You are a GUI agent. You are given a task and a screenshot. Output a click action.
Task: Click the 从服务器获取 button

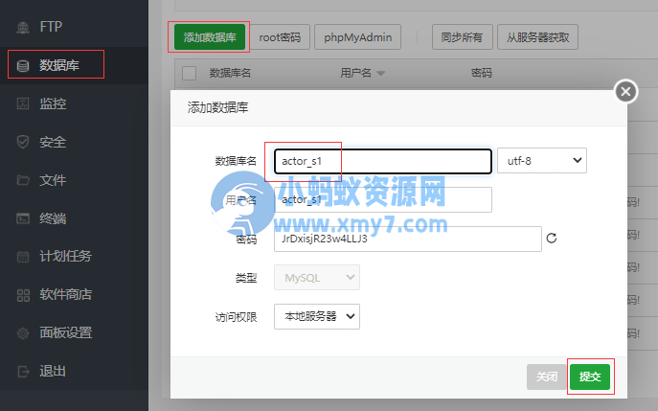coord(537,37)
